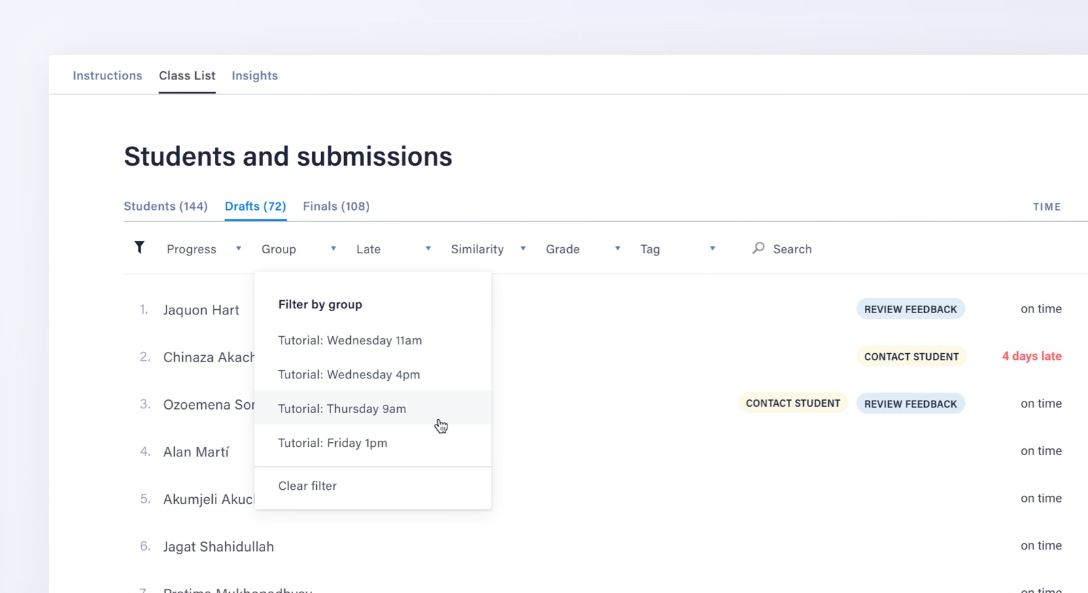
Task: Switch to Finals (108) tab
Action: pos(336,206)
